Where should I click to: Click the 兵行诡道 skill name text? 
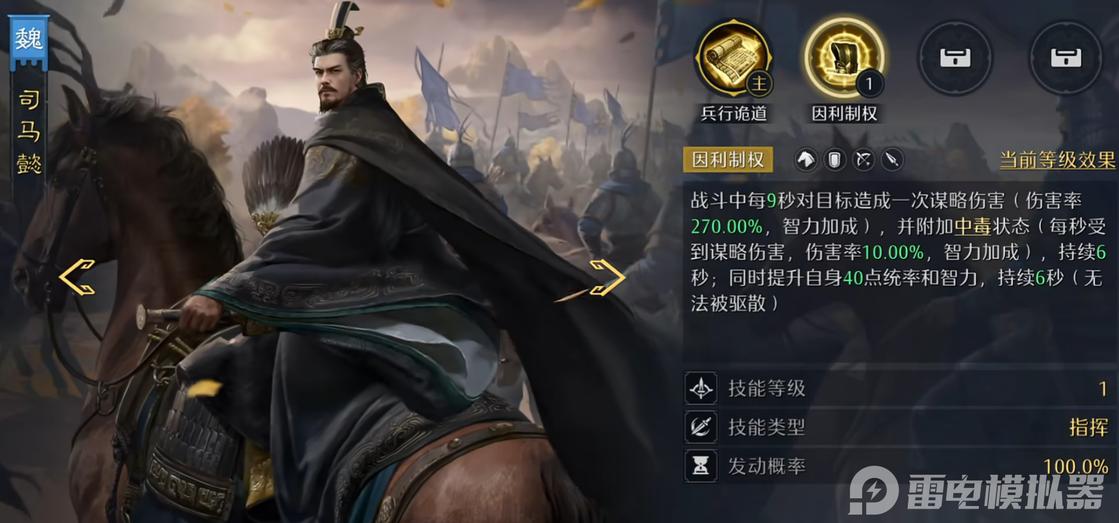(733, 114)
